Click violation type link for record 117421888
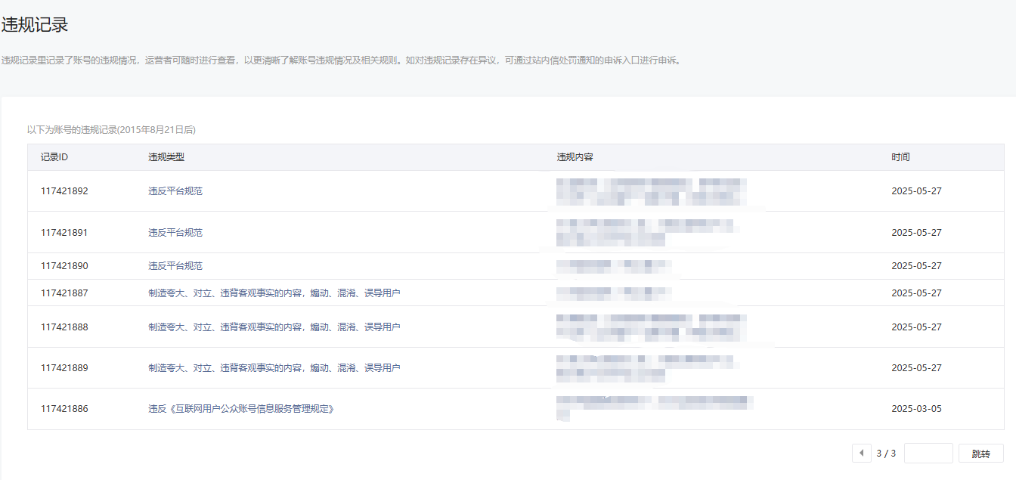The width and height of the screenshot is (1016, 480). pyautogui.click(x=274, y=327)
